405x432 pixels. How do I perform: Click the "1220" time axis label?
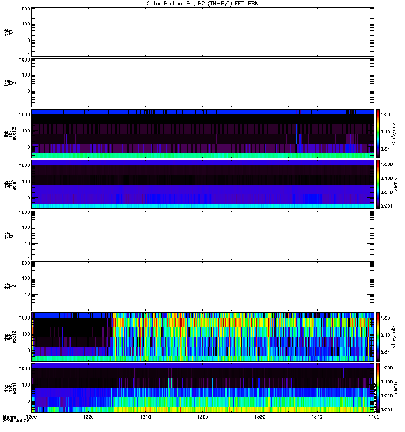pos(89,416)
